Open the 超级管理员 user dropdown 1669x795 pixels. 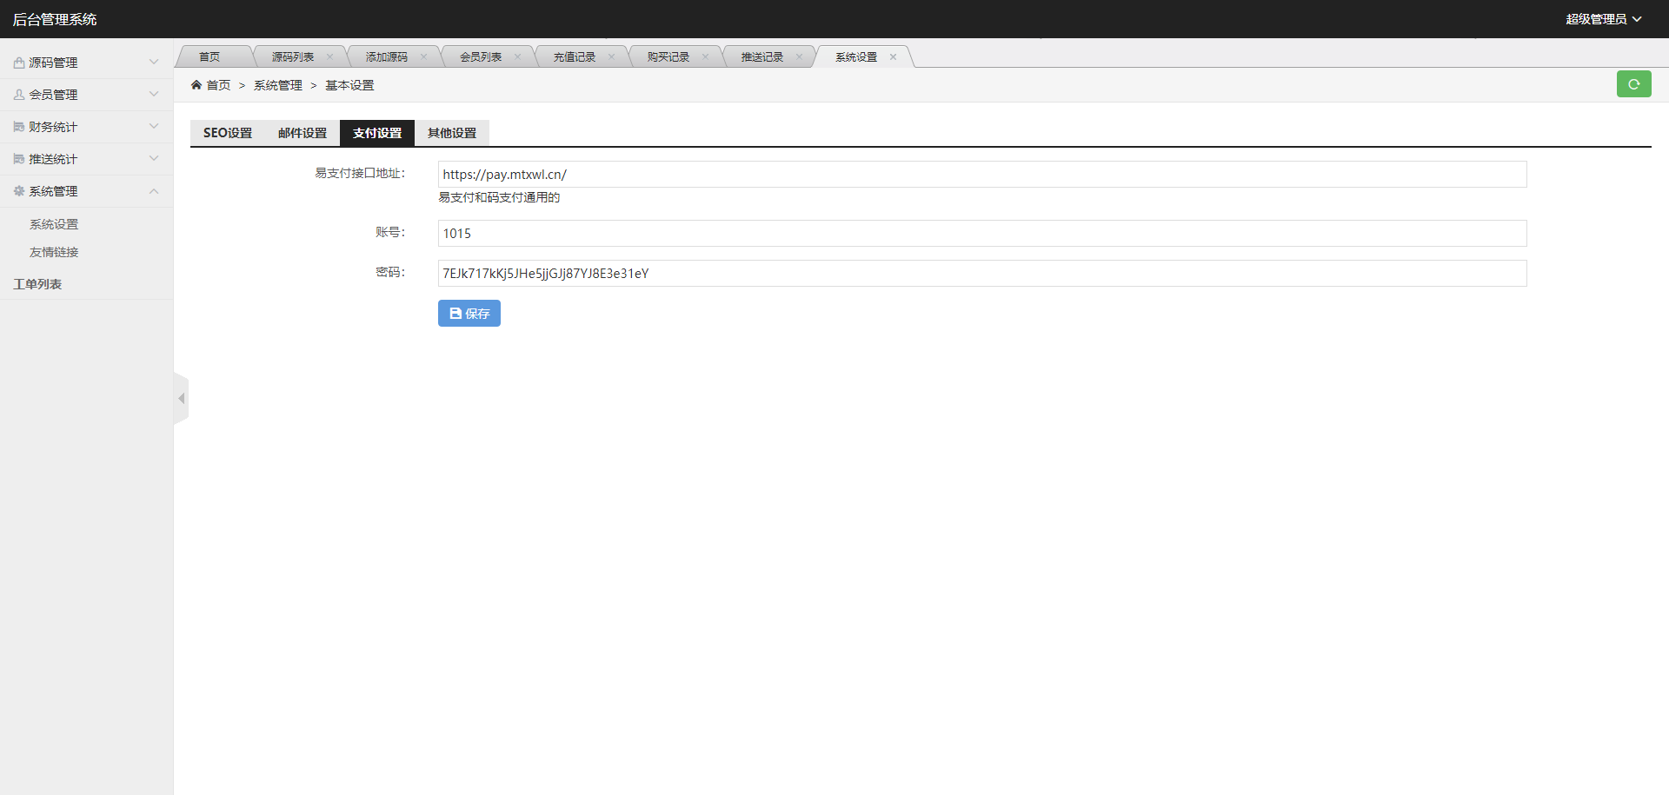[1603, 19]
